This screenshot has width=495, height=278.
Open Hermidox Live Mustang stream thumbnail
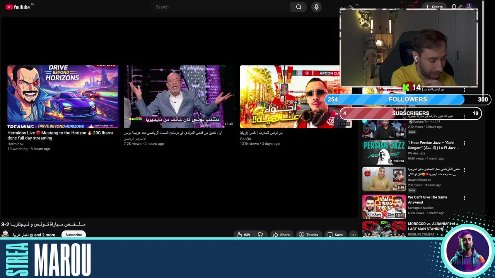pos(63,97)
